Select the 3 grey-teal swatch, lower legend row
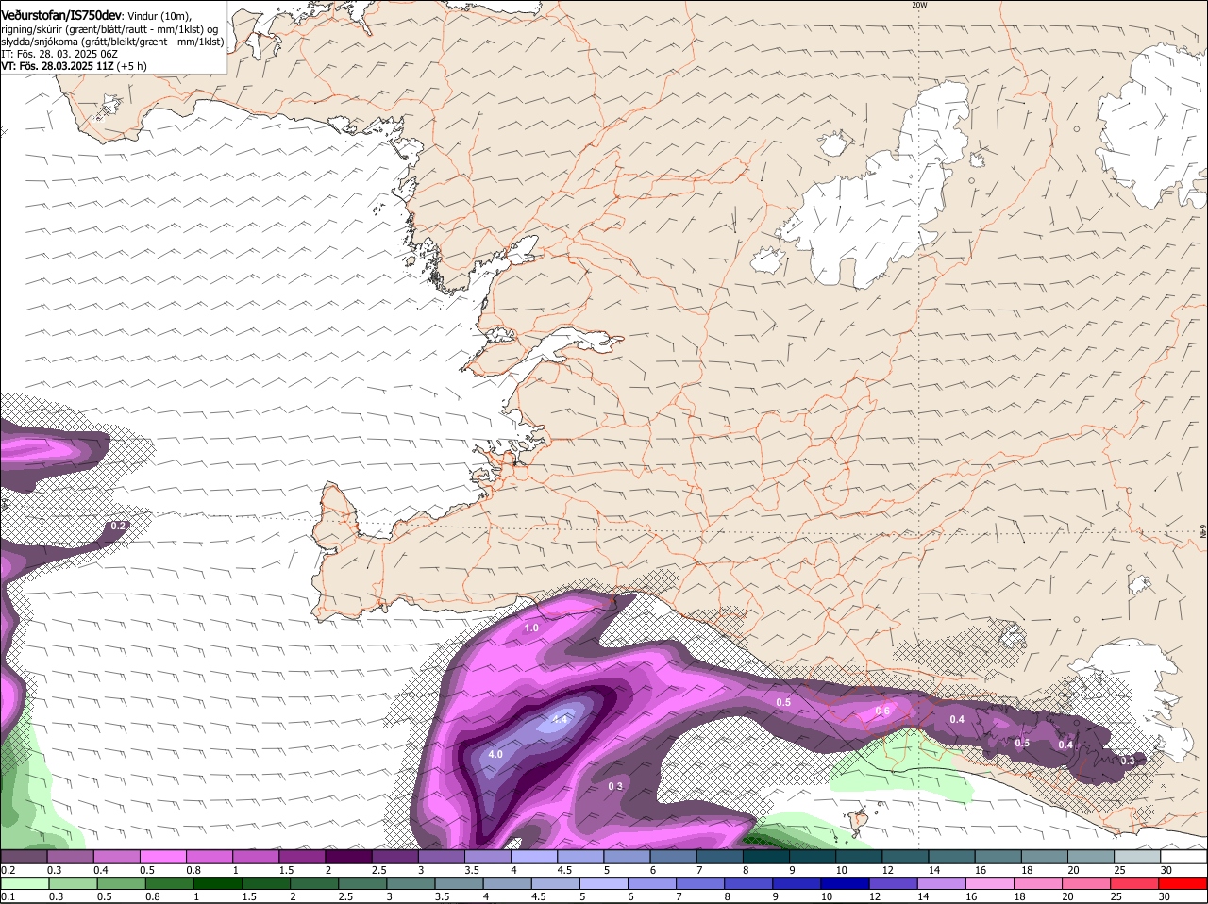Image resolution: width=1208 pixels, height=904 pixels. point(411,883)
